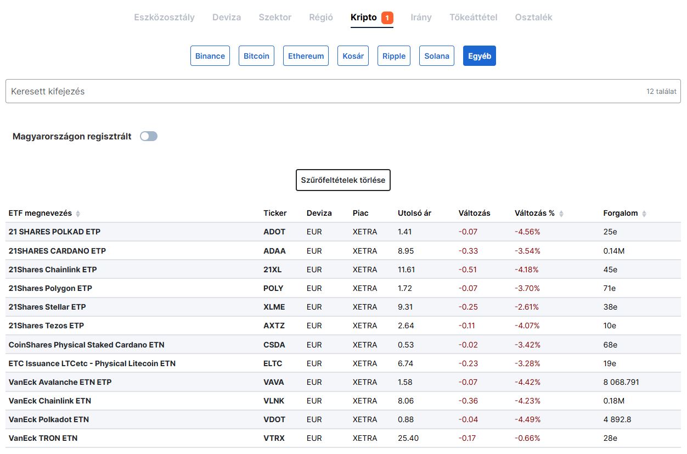
Task: Click turnover value 4 892.8
Action: 617,419
